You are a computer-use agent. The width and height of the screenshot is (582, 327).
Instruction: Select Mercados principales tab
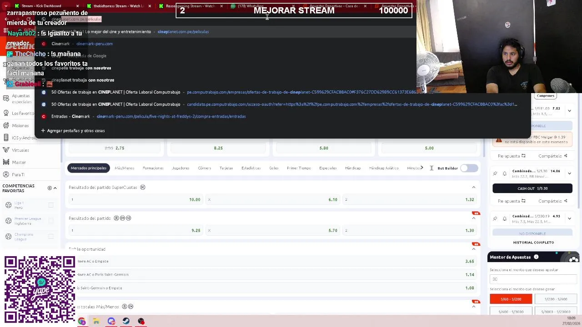[89, 168]
